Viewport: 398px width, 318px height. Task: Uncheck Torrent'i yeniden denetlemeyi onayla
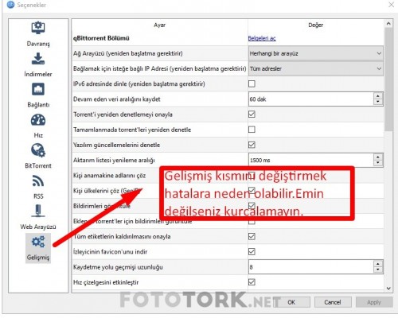(252, 114)
